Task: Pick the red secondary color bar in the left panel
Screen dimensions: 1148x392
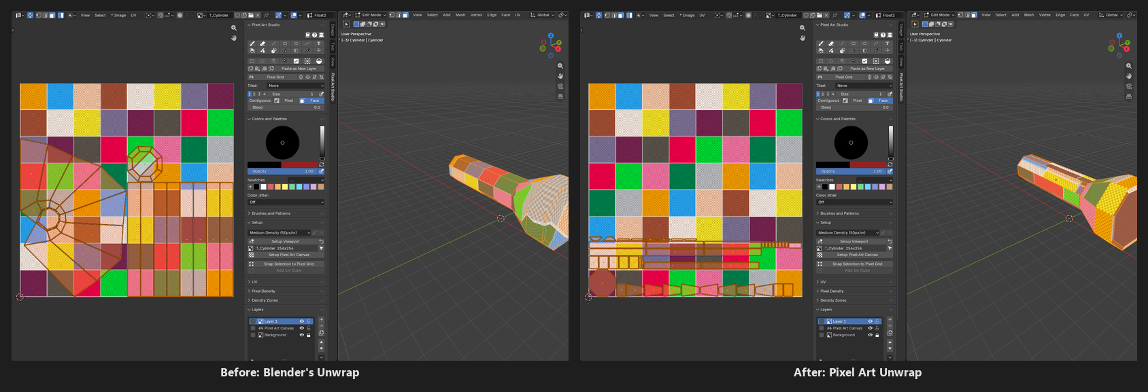Action: pos(299,164)
